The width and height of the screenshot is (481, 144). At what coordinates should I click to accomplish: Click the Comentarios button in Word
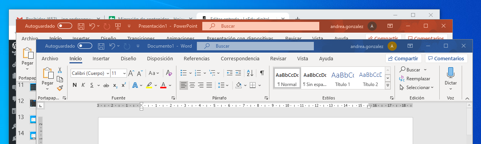446,59
